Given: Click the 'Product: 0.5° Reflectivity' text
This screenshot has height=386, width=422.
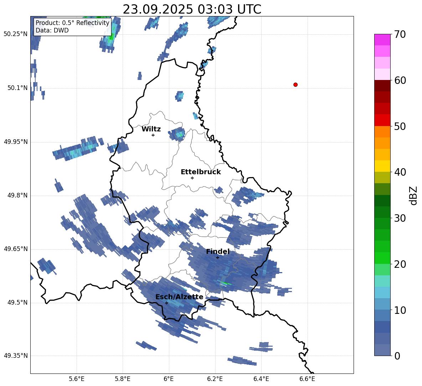Looking at the screenshot, I should (x=72, y=22).
